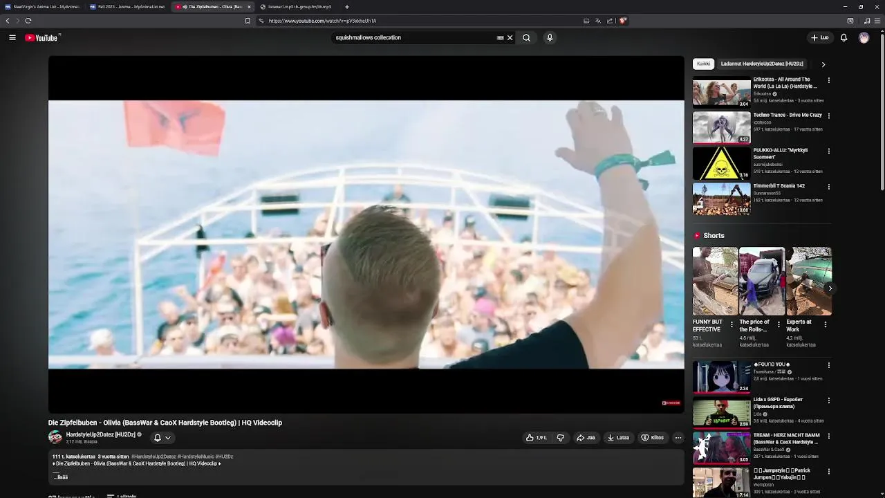
Task: Run search with the magnifying glass button
Action: tap(526, 38)
